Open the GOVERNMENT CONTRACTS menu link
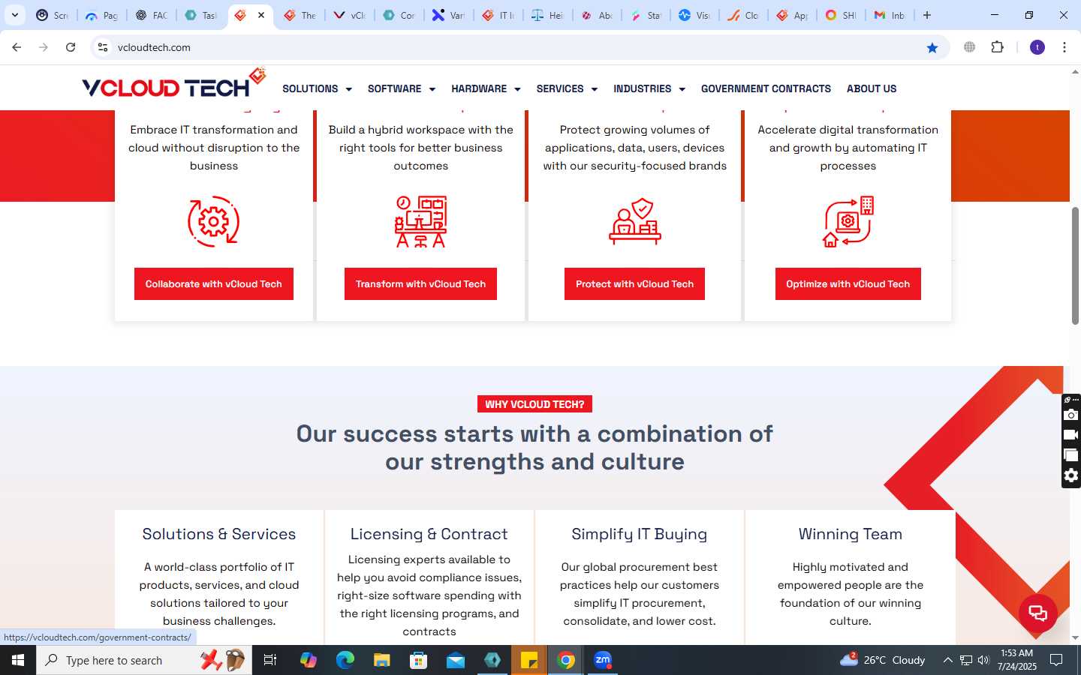Viewport: 1081px width, 675px height. tap(766, 88)
